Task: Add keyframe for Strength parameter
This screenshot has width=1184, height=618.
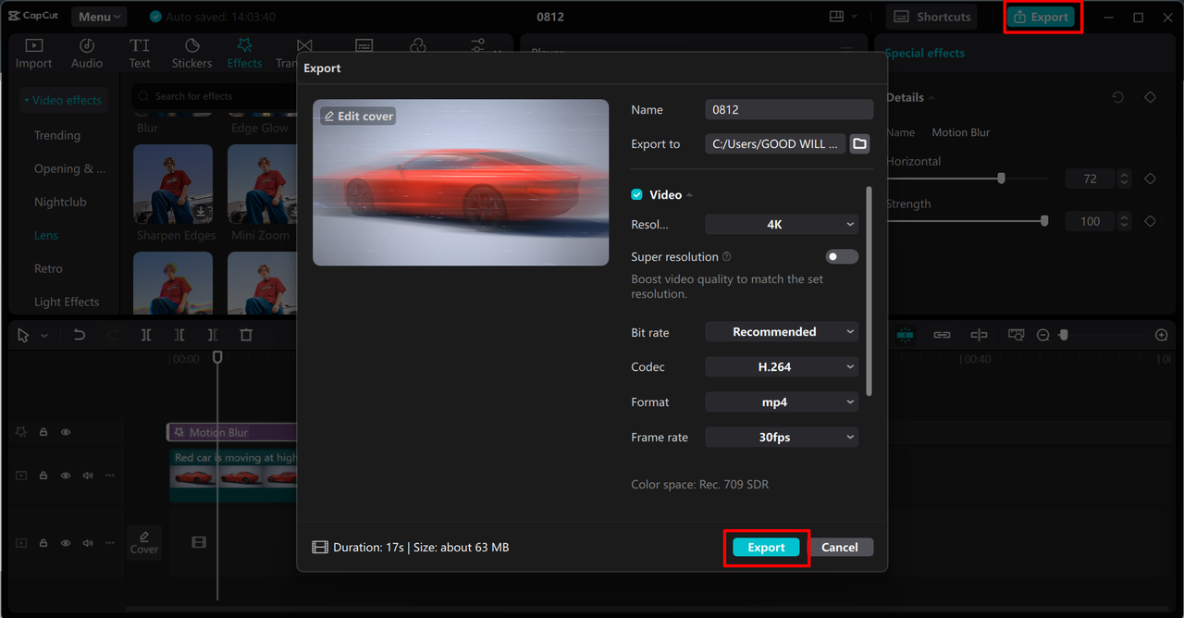Action: pyautogui.click(x=1150, y=221)
